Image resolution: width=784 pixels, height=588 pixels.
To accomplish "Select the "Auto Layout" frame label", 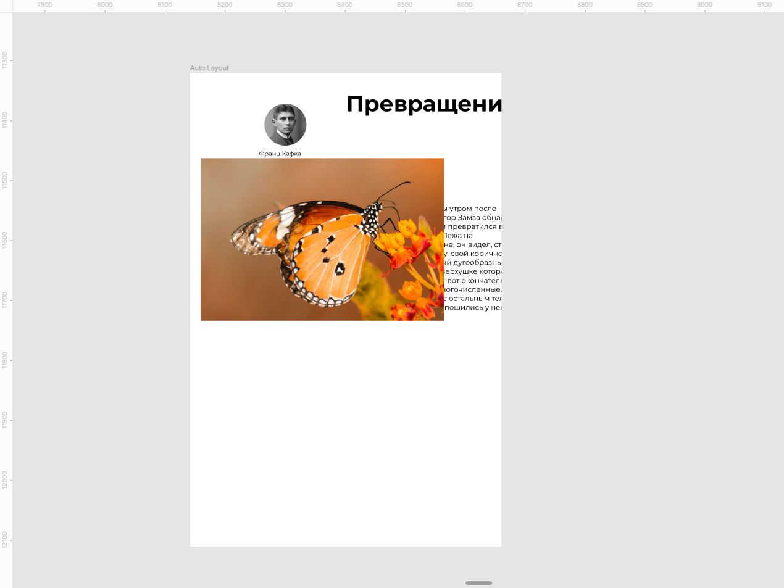I will (x=209, y=68).
